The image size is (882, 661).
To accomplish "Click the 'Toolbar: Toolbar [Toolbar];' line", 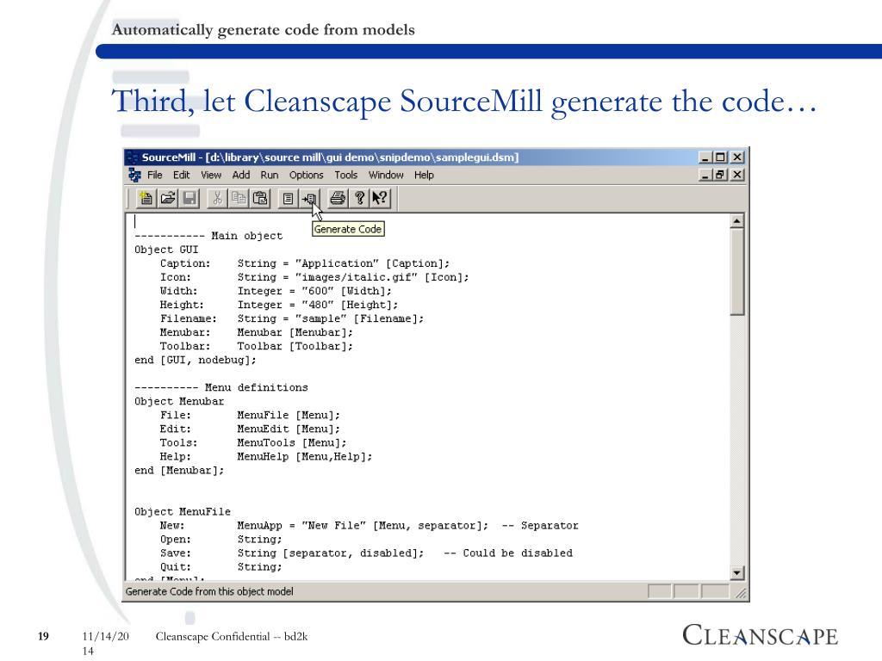I will pyautogui.click(x=257, y=346).
